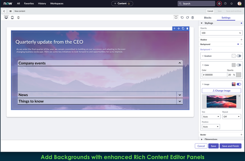The image size is (245, 161).
Task: Click the back arrow next to New content
Action: pyautogui.click(x=4, y=11)
